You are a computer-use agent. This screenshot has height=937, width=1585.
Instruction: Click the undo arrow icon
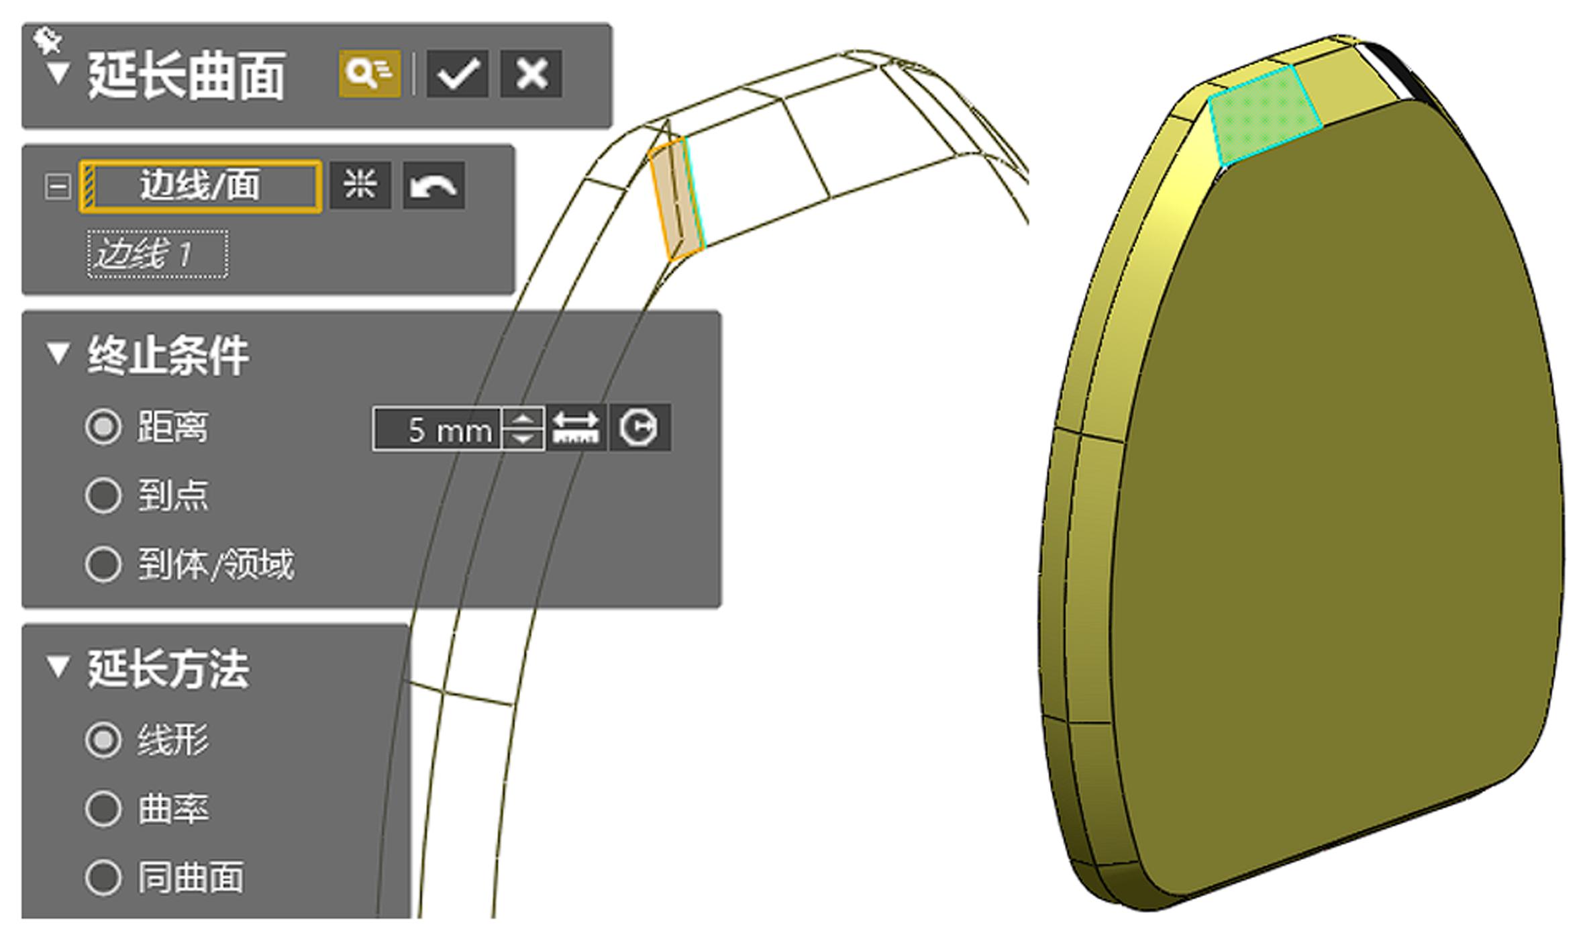(433, 186)
